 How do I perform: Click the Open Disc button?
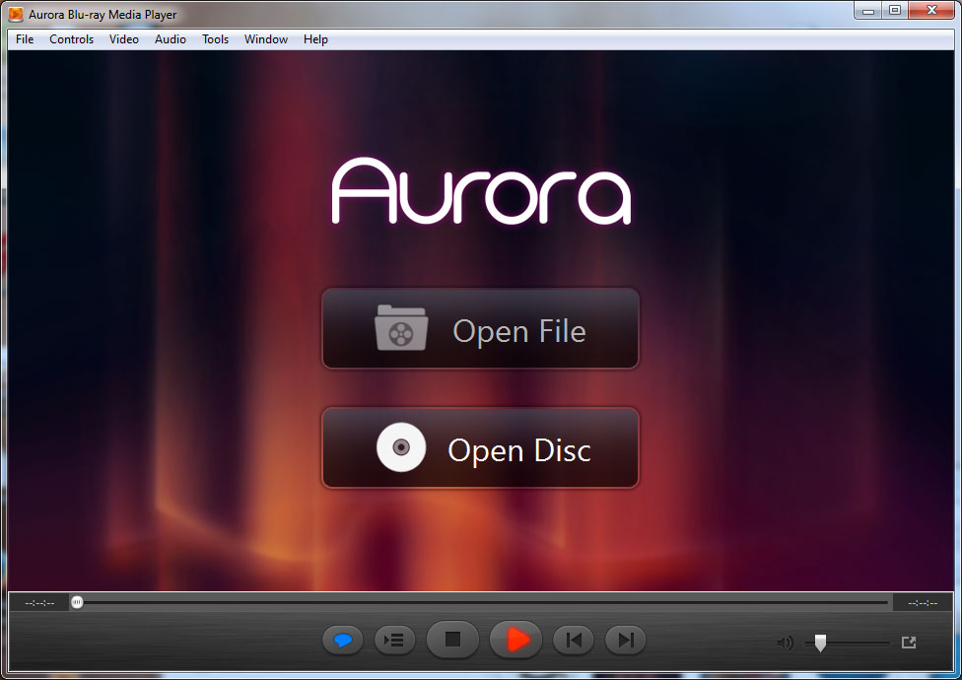coord(480,447)
